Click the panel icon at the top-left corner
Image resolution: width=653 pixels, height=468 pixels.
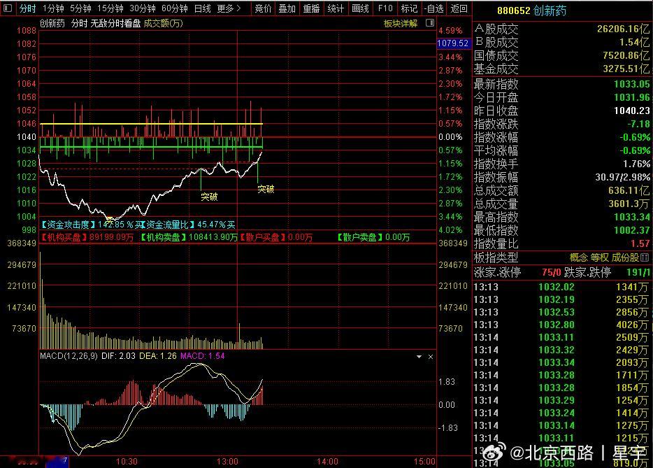pos(8,8)
